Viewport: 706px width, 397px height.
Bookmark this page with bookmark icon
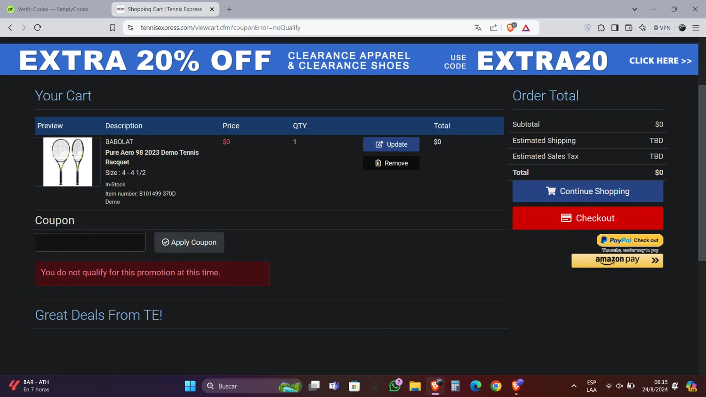click(x=112, y=28)
